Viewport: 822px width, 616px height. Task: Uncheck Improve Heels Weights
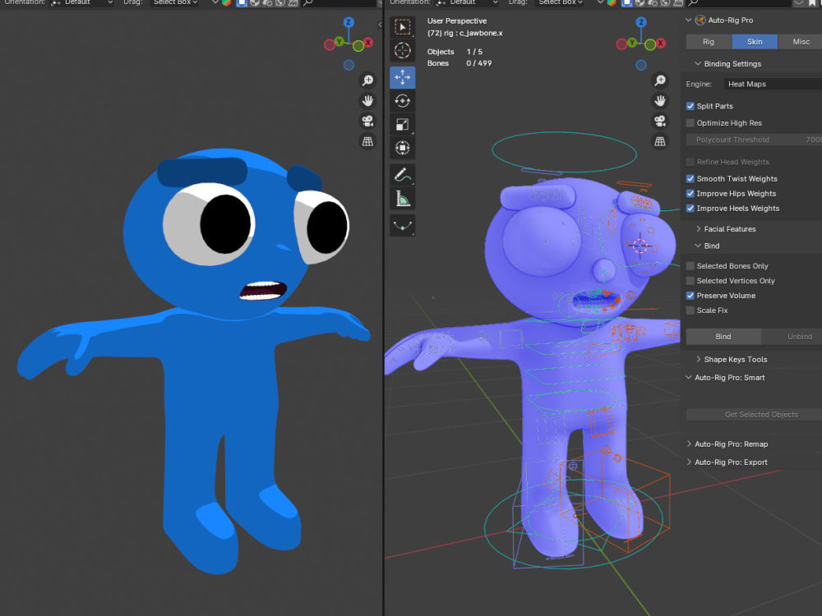click(x=690, y=208)
